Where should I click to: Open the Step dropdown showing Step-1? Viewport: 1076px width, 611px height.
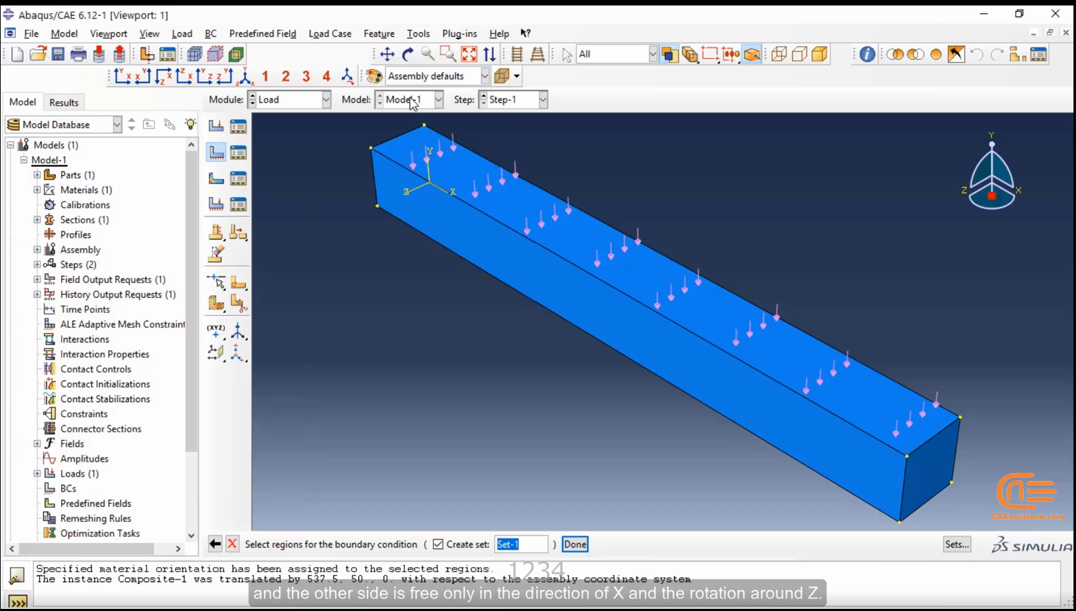coord(513,99)
